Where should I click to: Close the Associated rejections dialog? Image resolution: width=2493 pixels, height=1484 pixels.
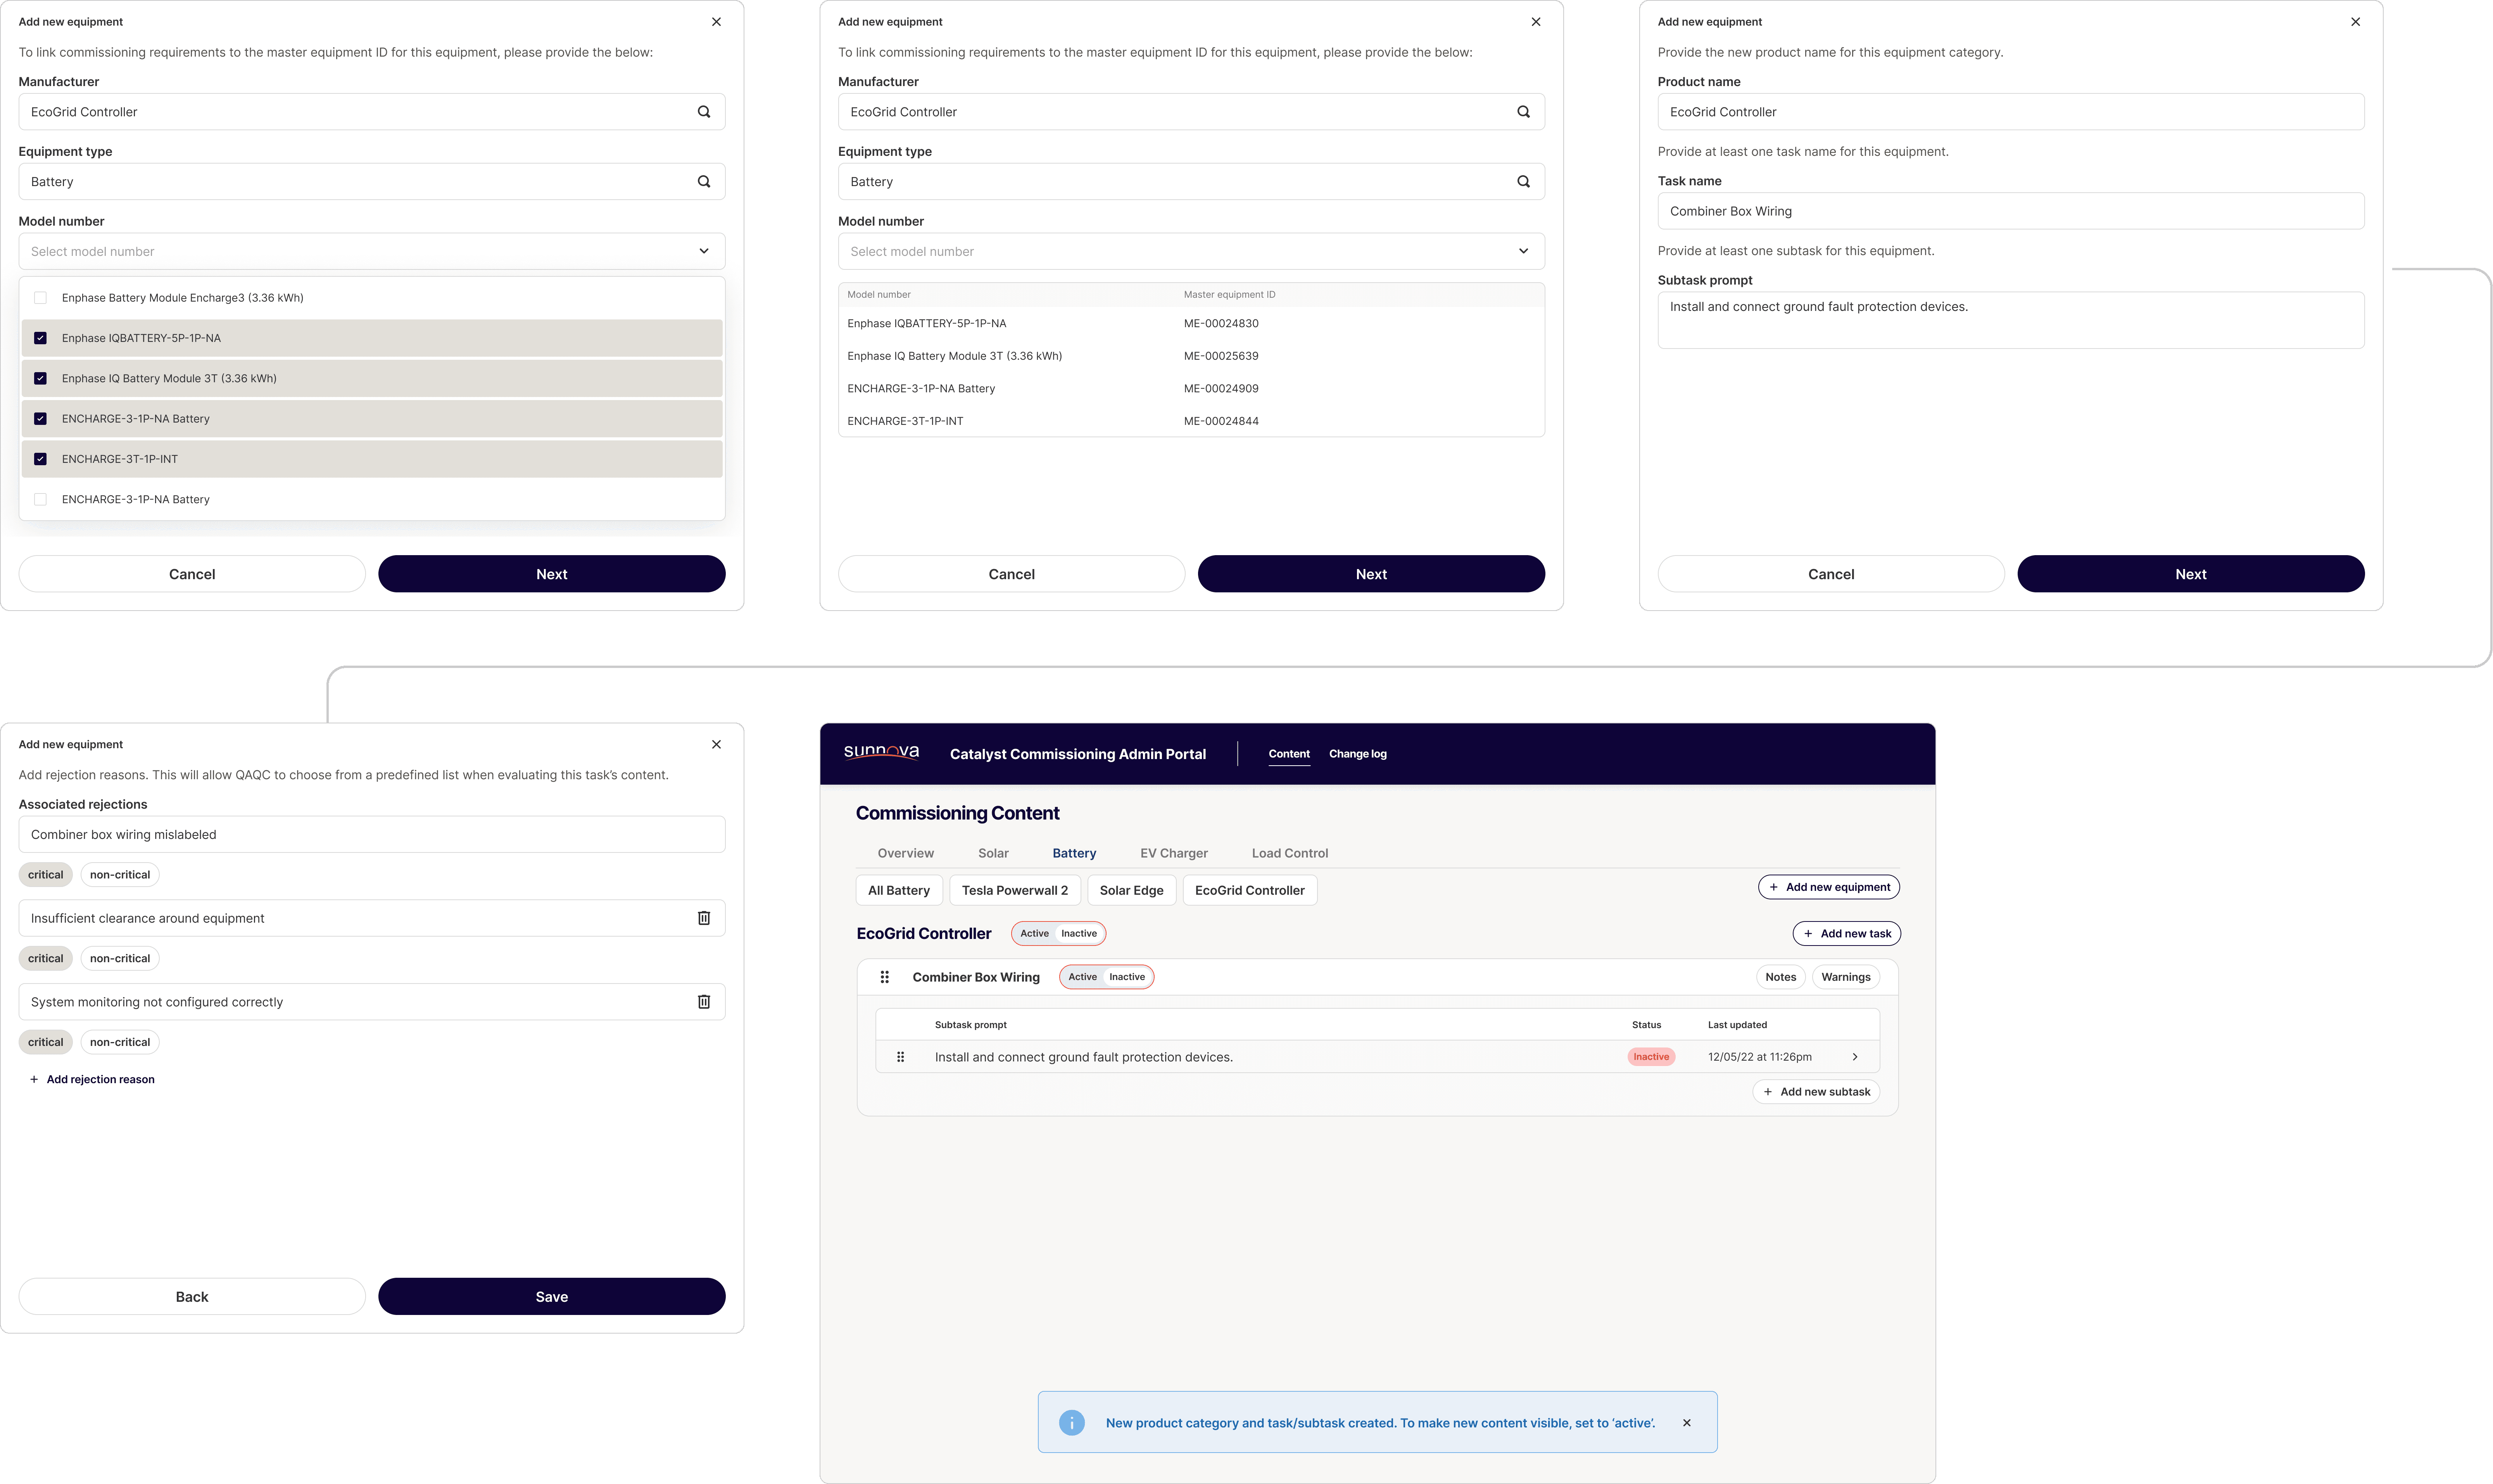pos(716,744)
